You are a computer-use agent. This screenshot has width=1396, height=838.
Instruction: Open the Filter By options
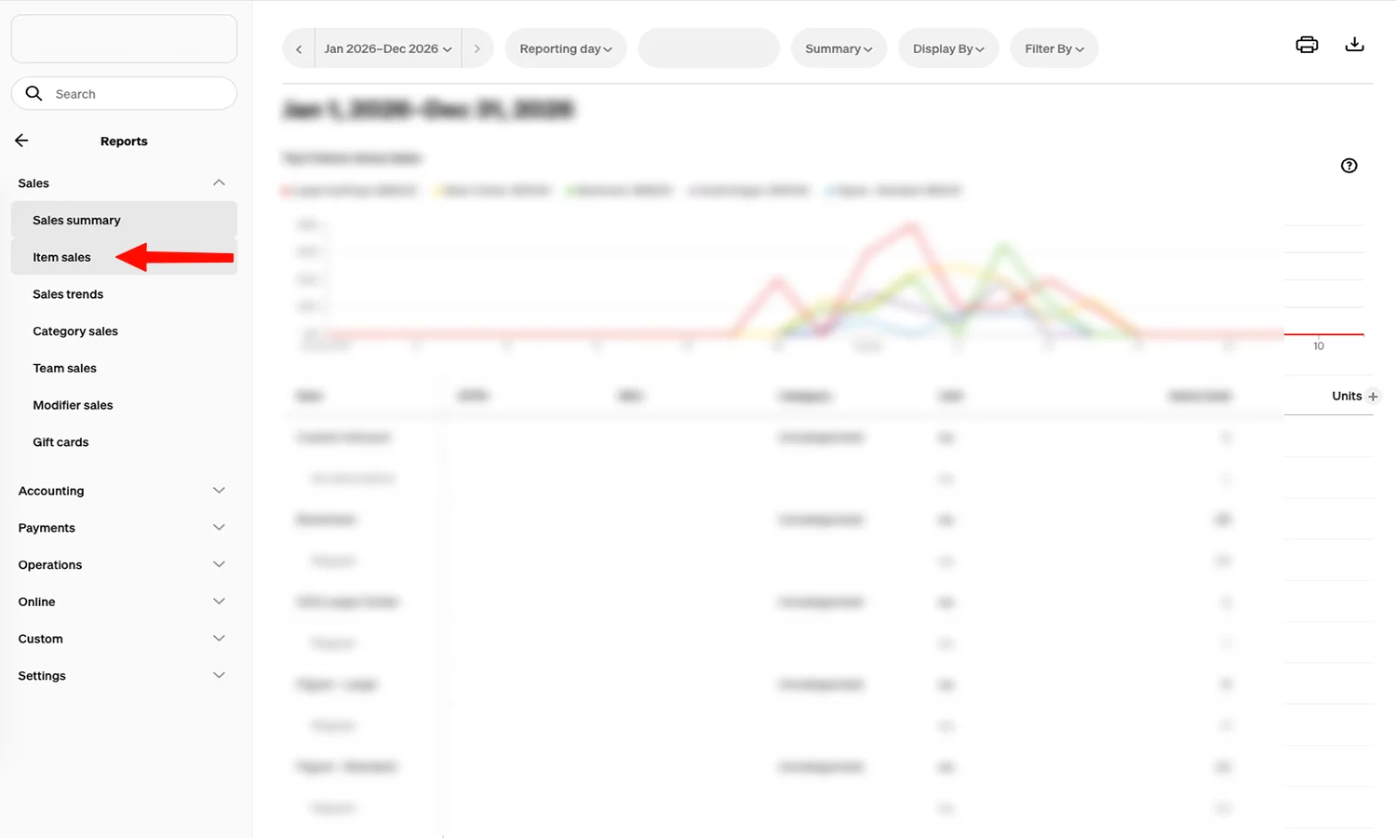(1053, 47)
